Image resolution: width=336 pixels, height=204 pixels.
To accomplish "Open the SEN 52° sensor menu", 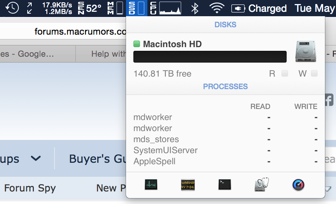I will point(90,8).
